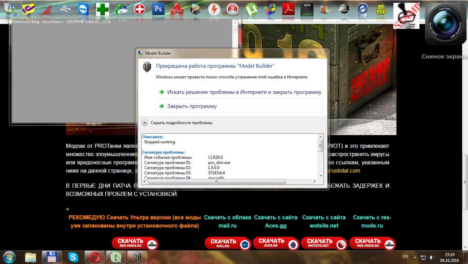Open the Скачать с сайта wotsite.net link
Viewport: 468px width, 264px height.
[324, 221]
